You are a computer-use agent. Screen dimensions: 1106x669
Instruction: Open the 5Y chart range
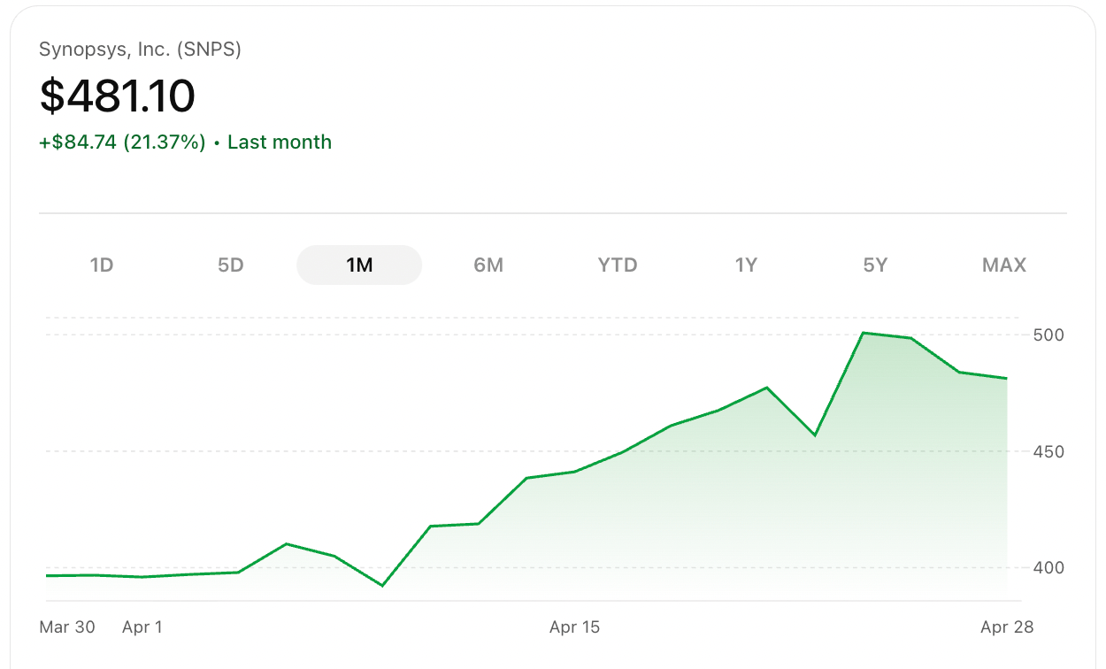[x=875, y=265]
